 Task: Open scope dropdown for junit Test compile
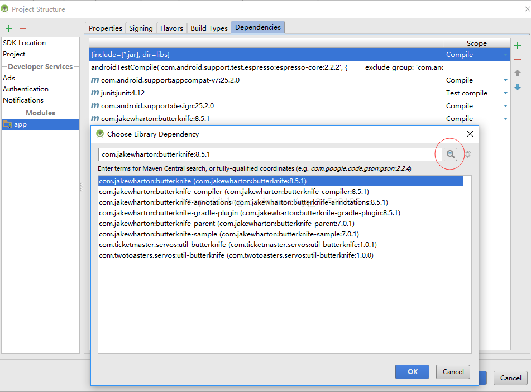click(x=506, y=93)
